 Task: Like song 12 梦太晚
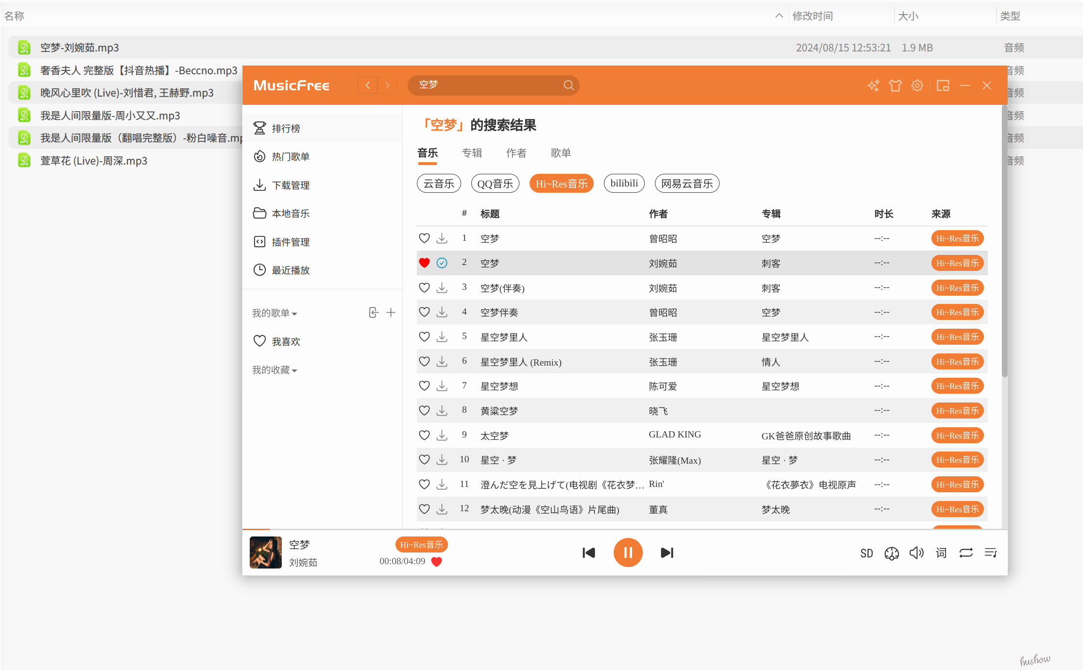click(424, 509)
